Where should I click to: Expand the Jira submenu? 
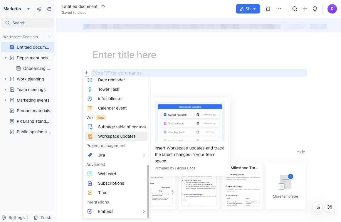coord(144,155)
